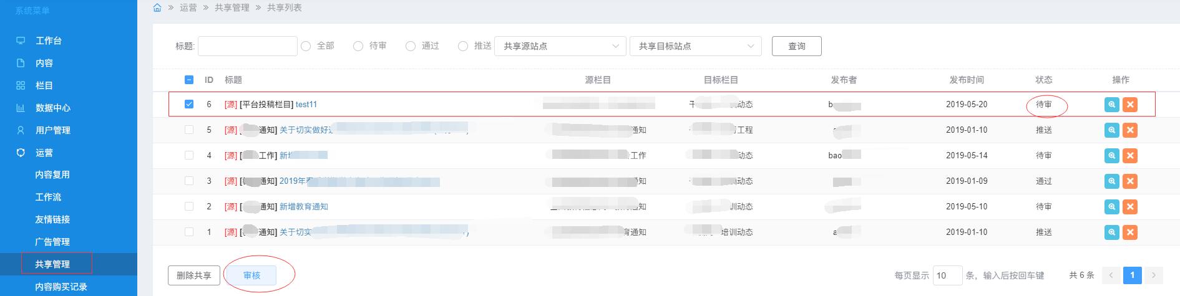Open the test11 title link
Viewport: 1180px width, 296px height.
pyautogui.click(x=306, y=105)
